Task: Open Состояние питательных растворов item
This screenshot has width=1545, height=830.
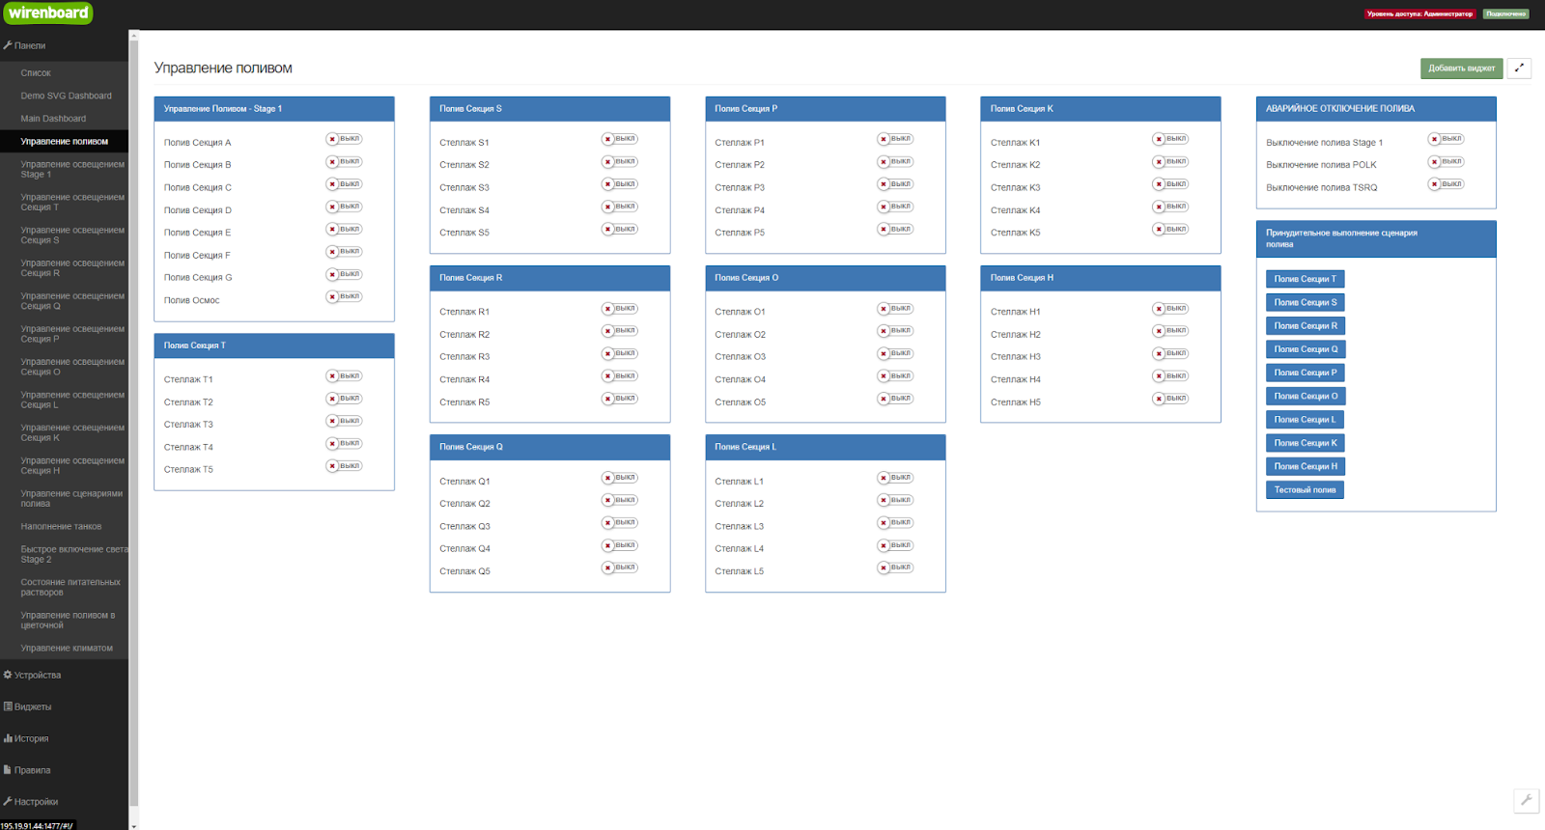Action: tap(64, 588)
